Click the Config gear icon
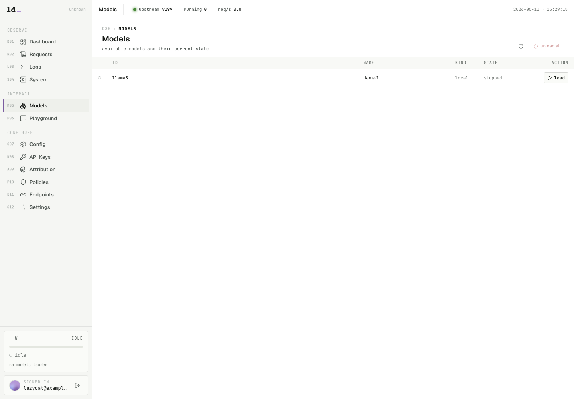This screenshot has width=574, height=399. click(23, 144)
